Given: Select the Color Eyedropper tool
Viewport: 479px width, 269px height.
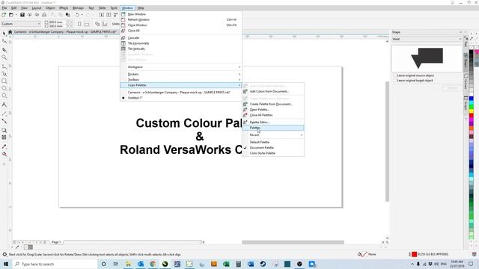Looking at the screenshot, I should pos(4,146).
